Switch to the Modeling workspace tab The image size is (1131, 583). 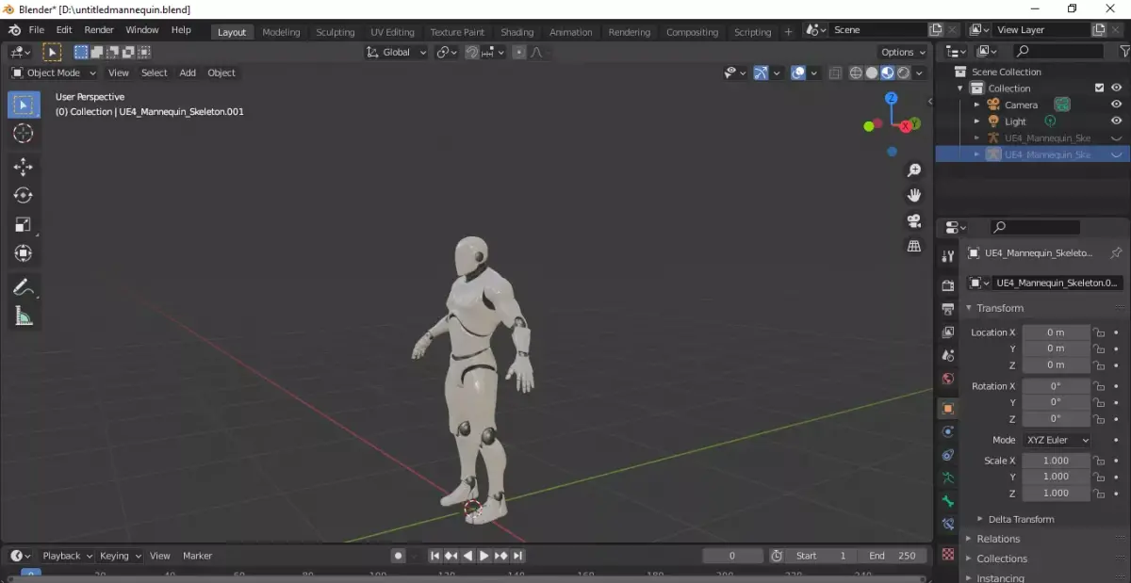click(281, 32)
